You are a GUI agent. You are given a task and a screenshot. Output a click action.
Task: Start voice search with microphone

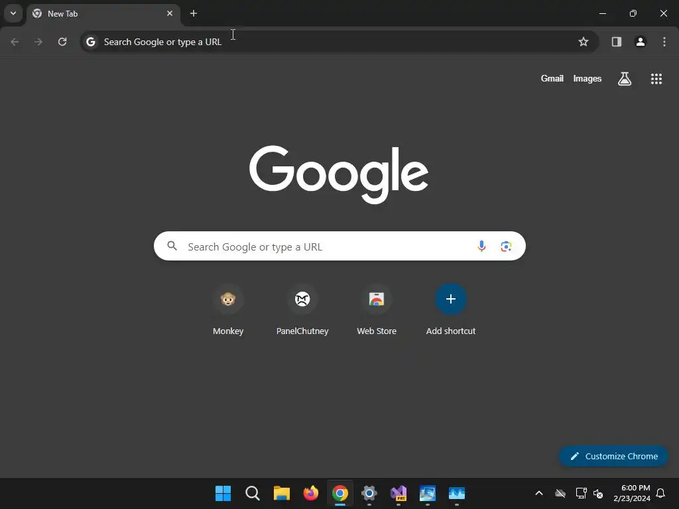pyautogui.click(x=481, y=246)
